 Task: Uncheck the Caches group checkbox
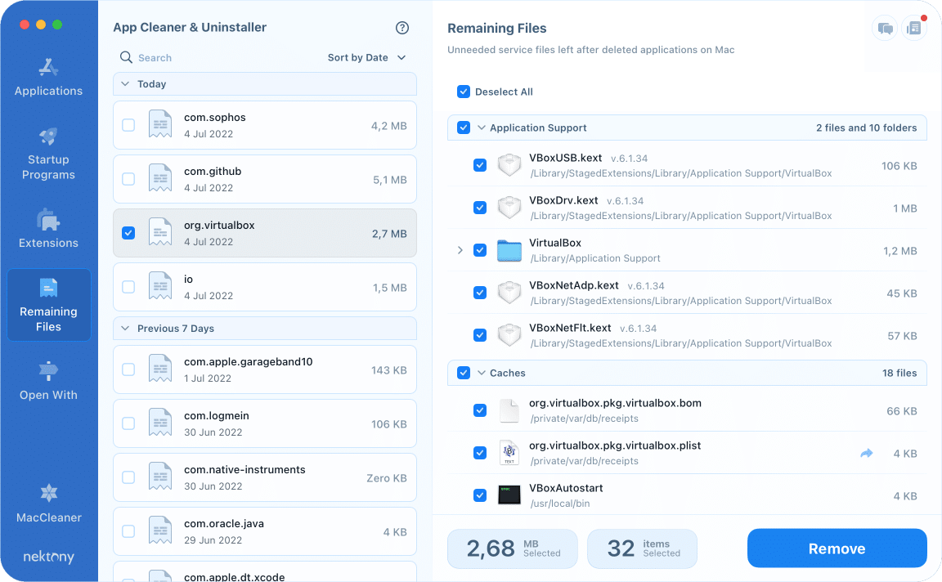(464, 373)
